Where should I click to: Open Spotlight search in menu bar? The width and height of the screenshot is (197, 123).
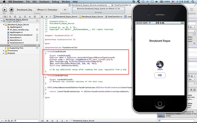pyautogui.click(x=193, y=2)
